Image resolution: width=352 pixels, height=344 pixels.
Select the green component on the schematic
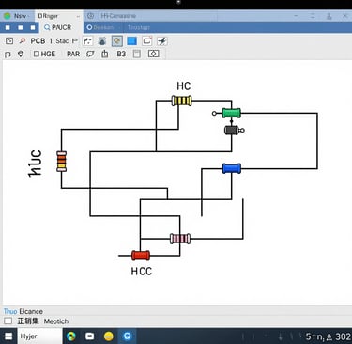[x=231, y=113]
